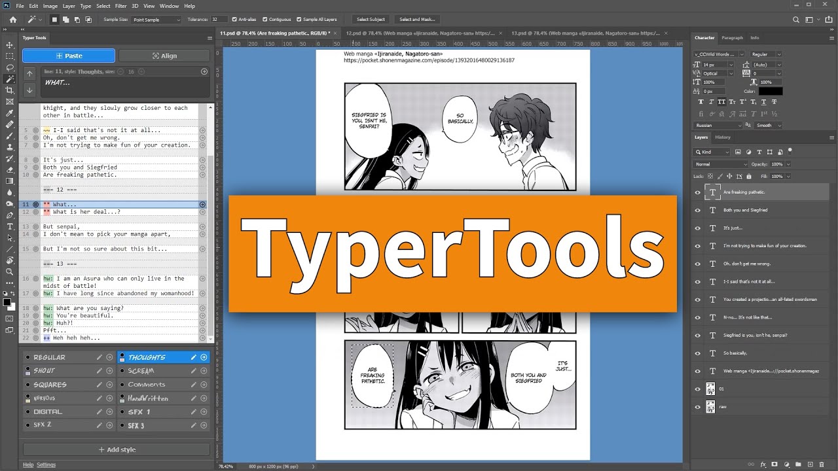Click the edit pencil for SCREAM style

point(193,371)
